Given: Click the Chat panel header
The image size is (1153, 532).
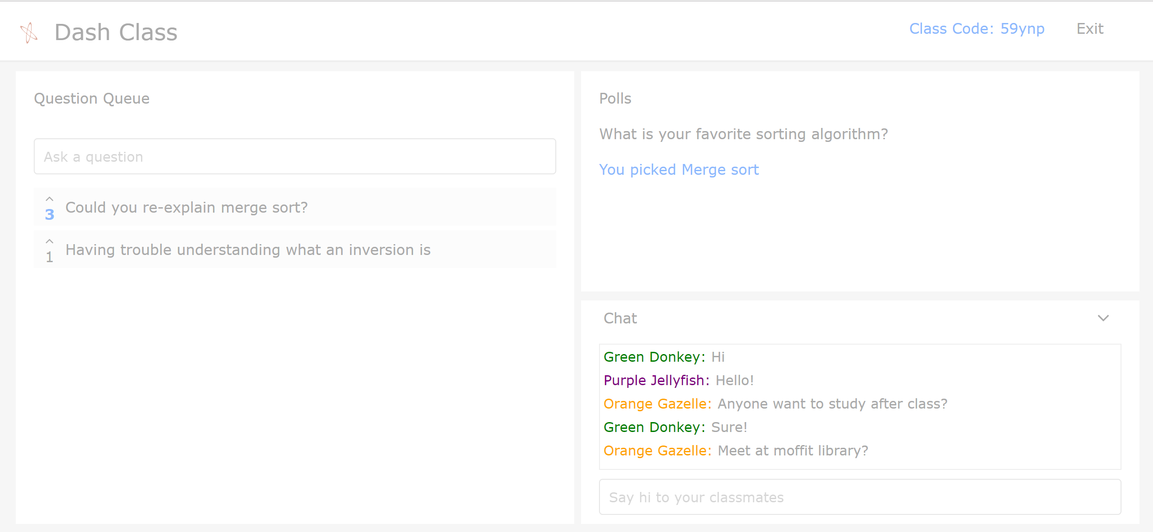Looking at the screenshot, I should click(x=620, y=318).
